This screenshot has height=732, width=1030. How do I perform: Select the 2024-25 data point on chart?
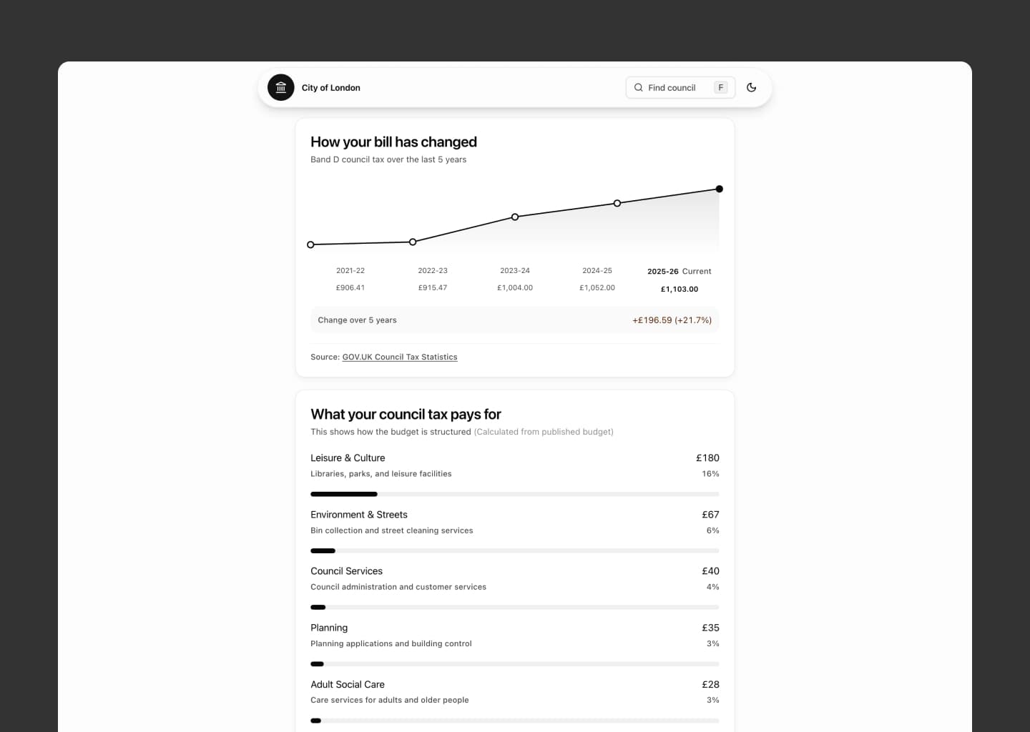pyautogui.click(x=617, y=203)
